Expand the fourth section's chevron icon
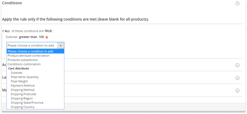 (x=237, y=91)
